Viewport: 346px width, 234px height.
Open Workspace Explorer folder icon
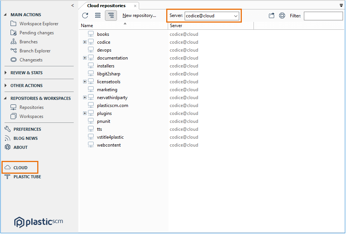coord(14,24)
